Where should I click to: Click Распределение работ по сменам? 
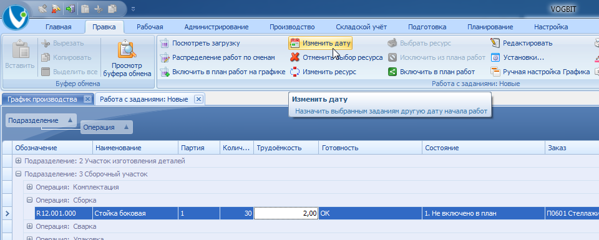(217, 57)
